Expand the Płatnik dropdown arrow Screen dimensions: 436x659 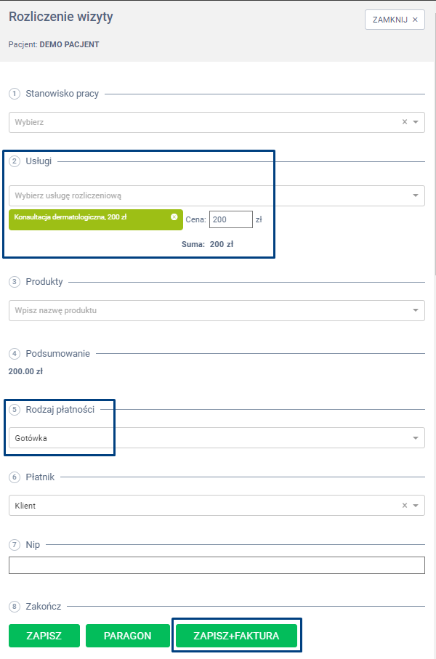click(416, 505)
